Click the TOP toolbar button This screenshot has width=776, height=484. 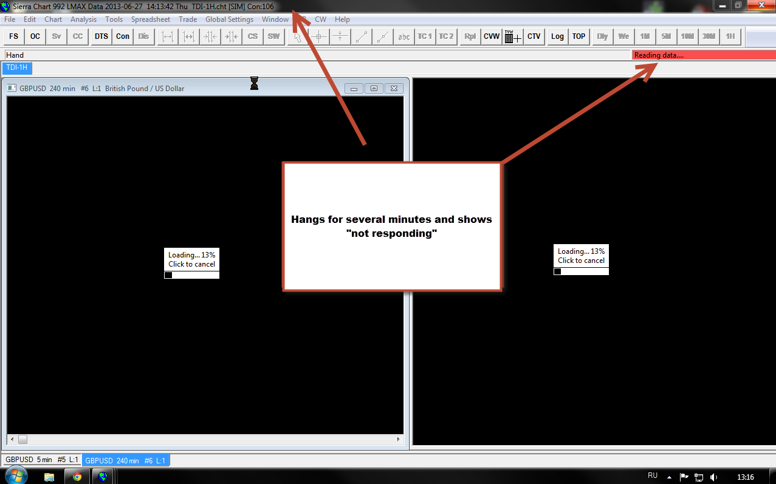click(x=579, y=36)
